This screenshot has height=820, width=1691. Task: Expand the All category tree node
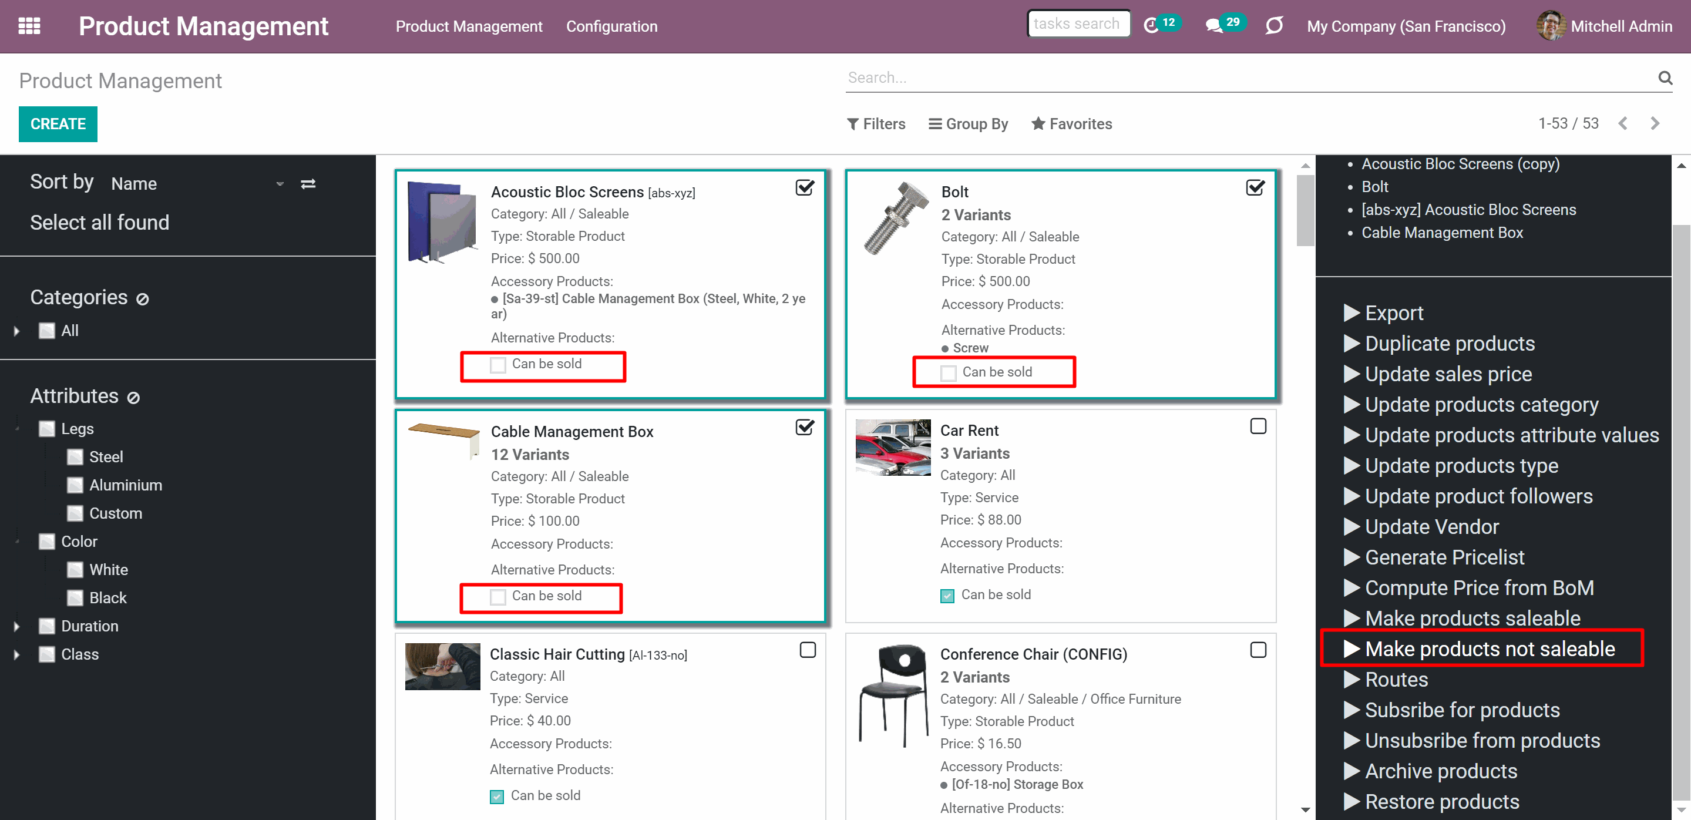pos(16,331)
